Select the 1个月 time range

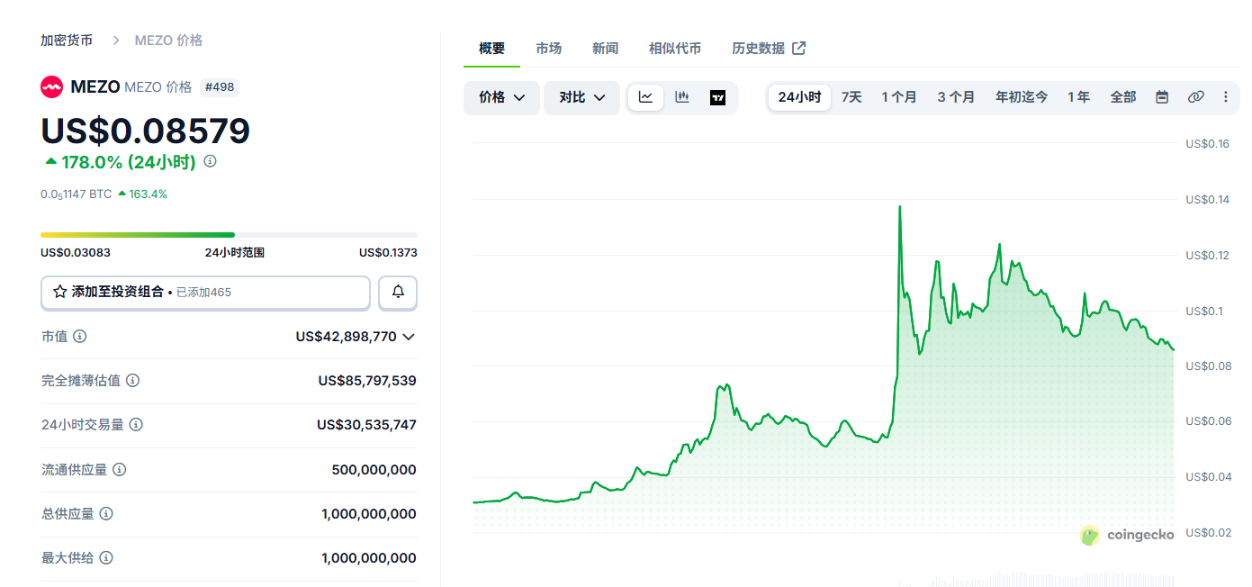pyautogui.click(x=899, y=97)
